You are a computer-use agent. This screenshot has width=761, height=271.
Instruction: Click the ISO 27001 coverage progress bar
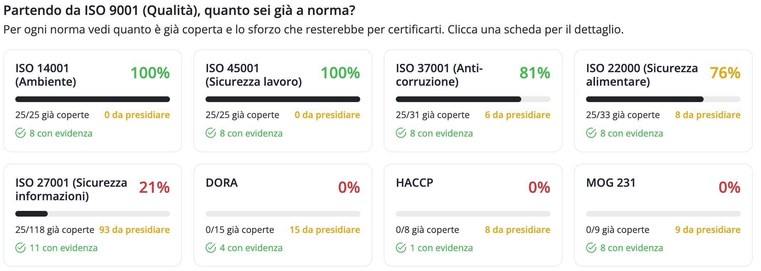pyautogui.click(x=93, y=214)
